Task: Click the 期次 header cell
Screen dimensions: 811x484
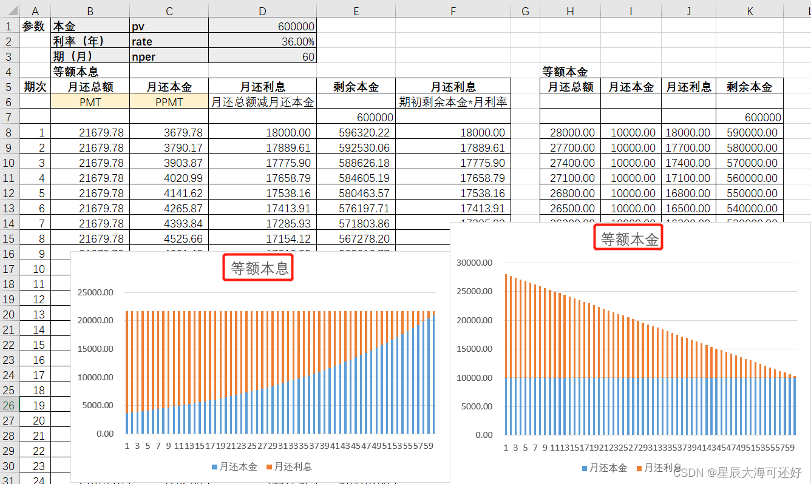Action: click(x=35, y=86)
